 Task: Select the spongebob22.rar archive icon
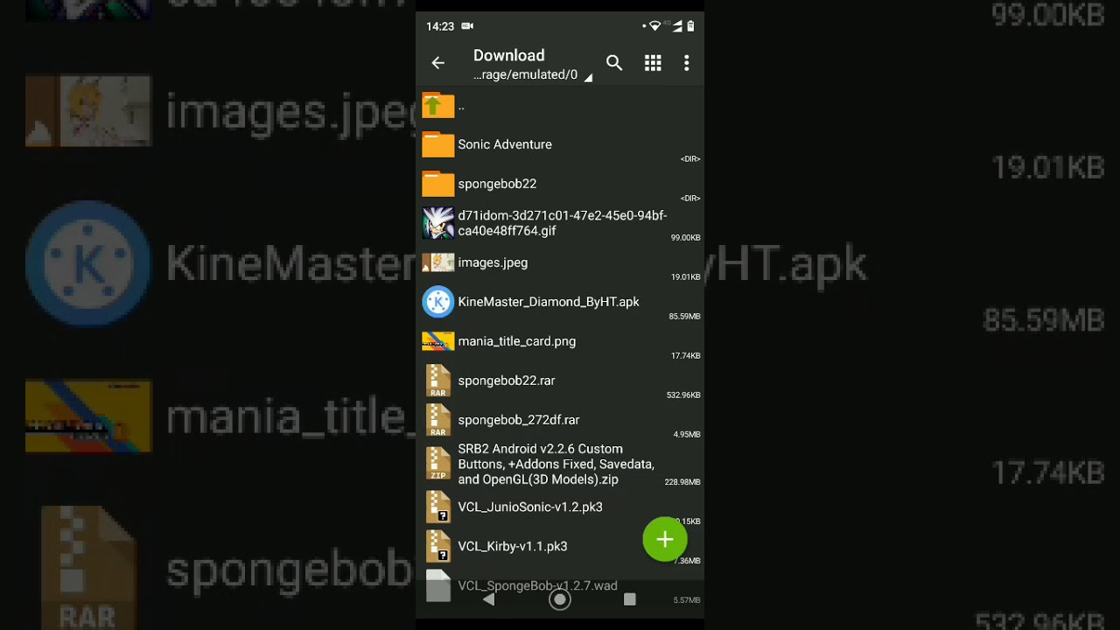[438, 381]
